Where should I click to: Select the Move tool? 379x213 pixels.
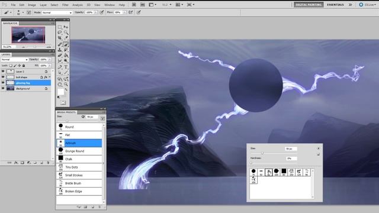tap(66, 27)
